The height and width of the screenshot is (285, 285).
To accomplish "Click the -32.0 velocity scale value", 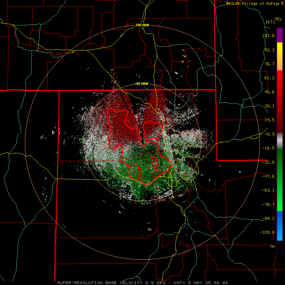I will (268, 162).
